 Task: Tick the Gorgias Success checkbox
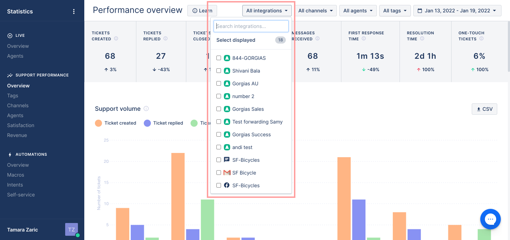(219, 135)
